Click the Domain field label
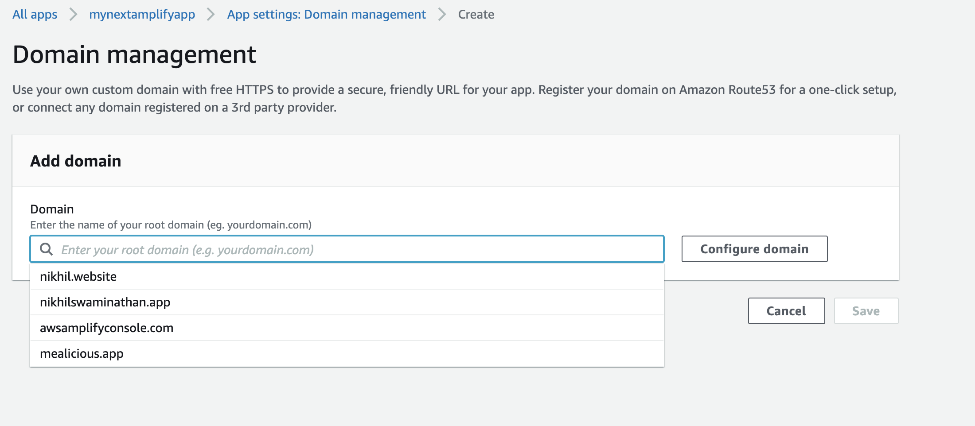Screen dimensions: 975x426 point(51,209)
